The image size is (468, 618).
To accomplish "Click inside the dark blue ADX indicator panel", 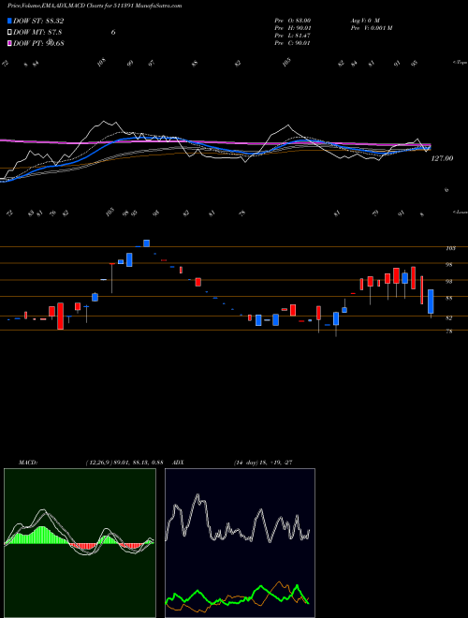I will click(x=240, y=543).
